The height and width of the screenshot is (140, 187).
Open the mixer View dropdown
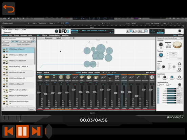click(46, 72)
